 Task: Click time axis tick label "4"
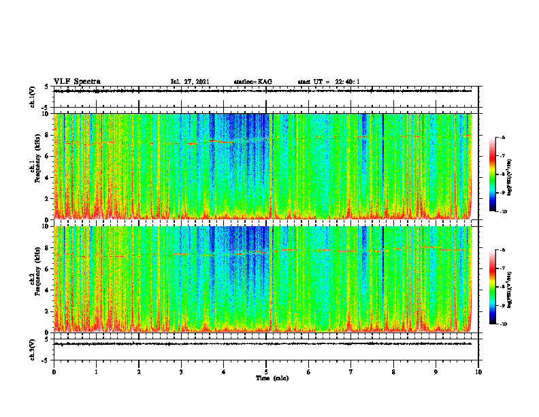[224, 372]
